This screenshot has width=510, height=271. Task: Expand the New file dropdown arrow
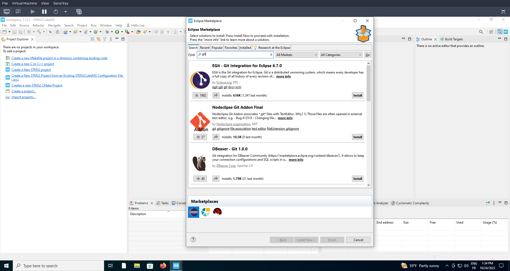[x=10, y=32]
